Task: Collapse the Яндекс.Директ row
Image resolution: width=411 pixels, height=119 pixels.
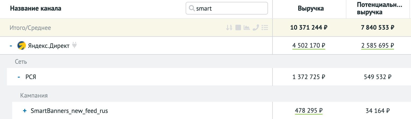Action: click(x=11, y=46)
